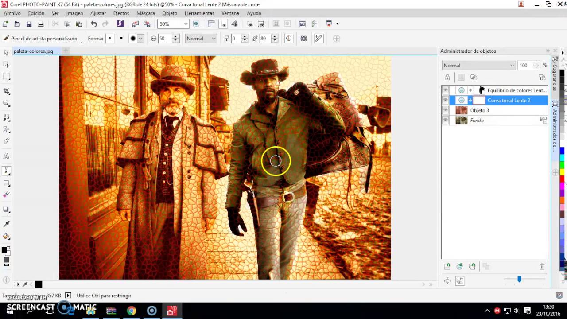Click the feather value 80 spinner
The width and height of the screenshot is (567, 319).
[x=275, y=39]
